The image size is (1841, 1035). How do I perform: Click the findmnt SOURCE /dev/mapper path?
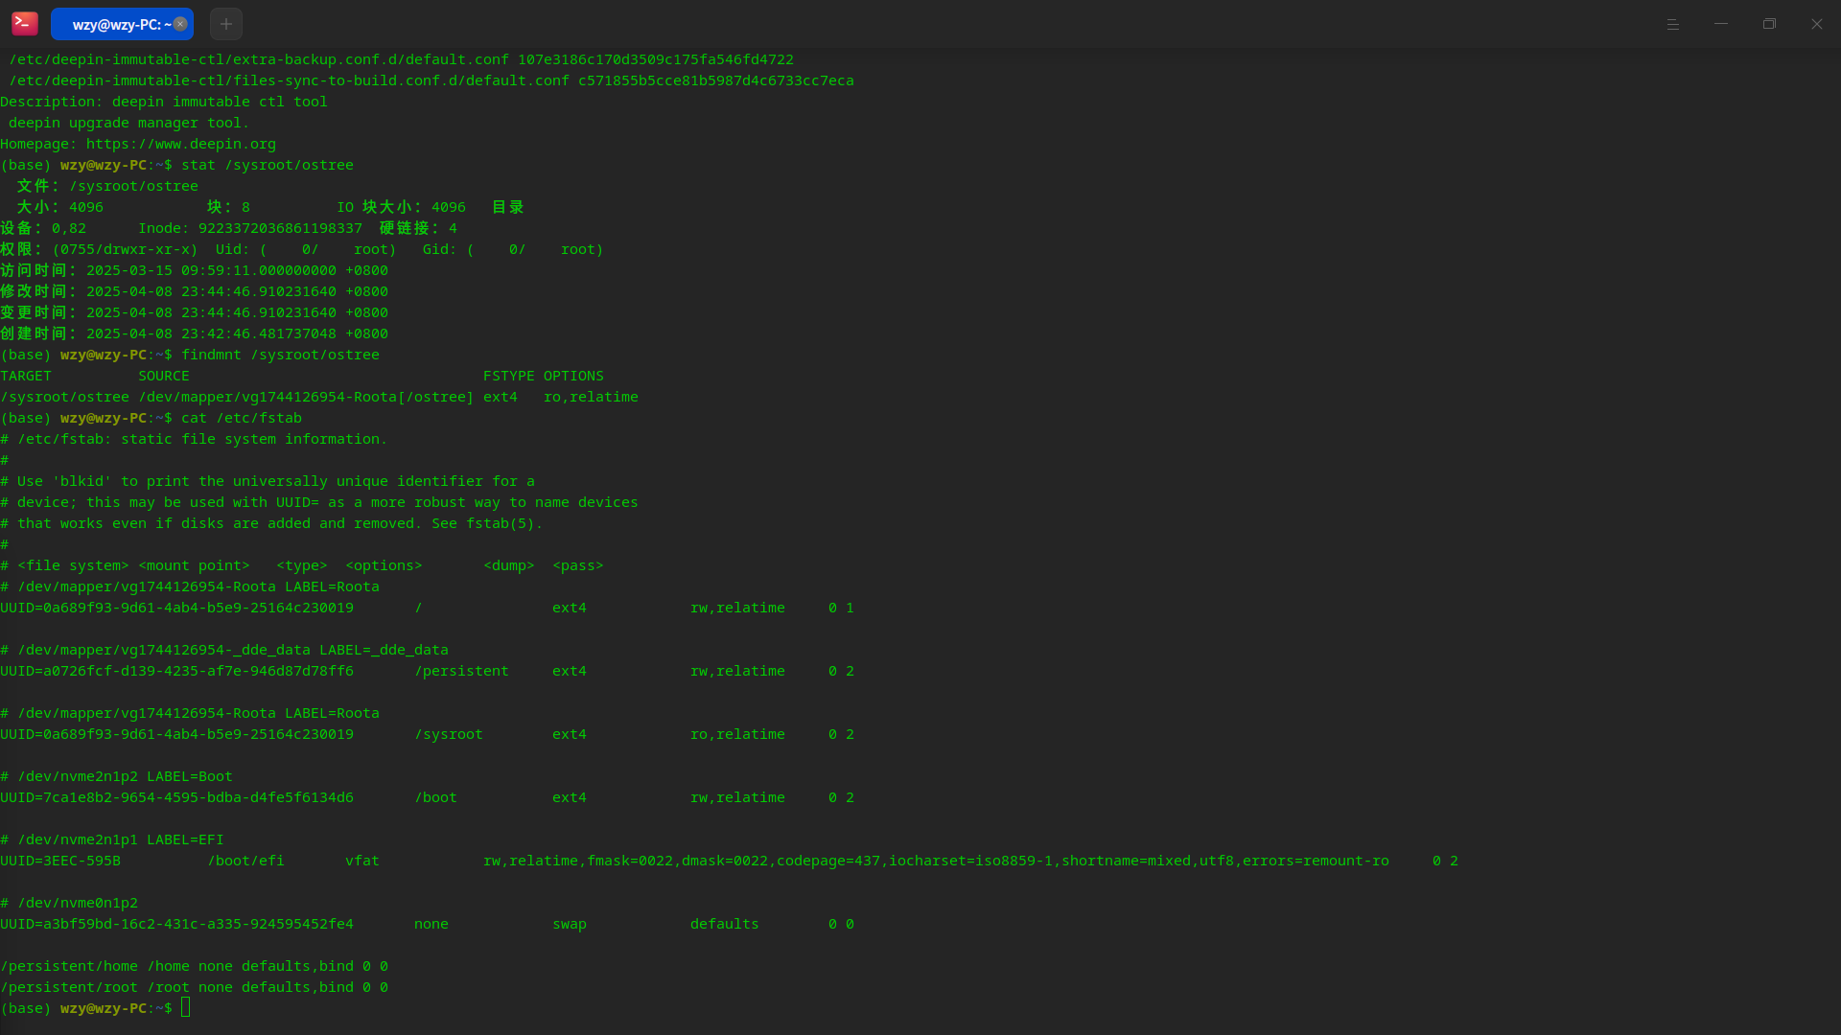[306, 397]
